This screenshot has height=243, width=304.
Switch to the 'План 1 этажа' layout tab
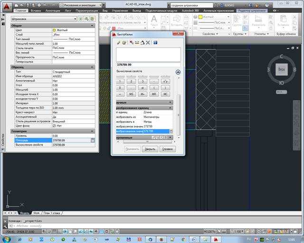click(51, 213)
